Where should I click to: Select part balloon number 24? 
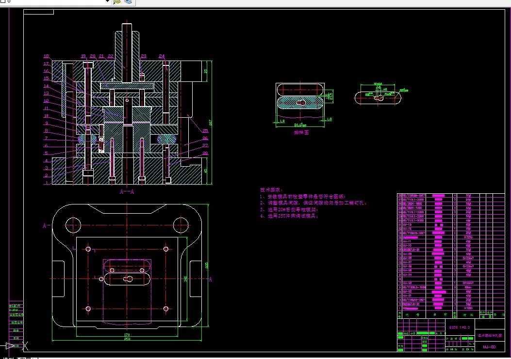(x=162, y=56)
